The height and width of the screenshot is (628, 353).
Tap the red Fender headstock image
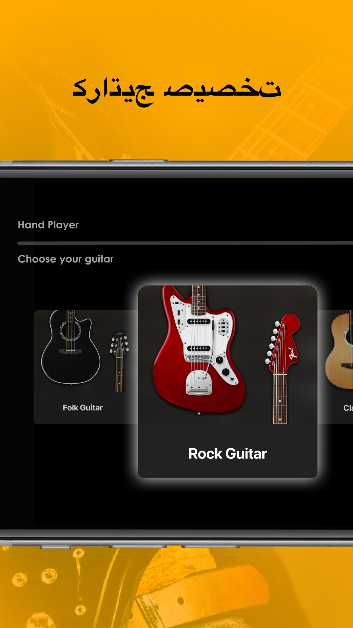click(283, 344)
